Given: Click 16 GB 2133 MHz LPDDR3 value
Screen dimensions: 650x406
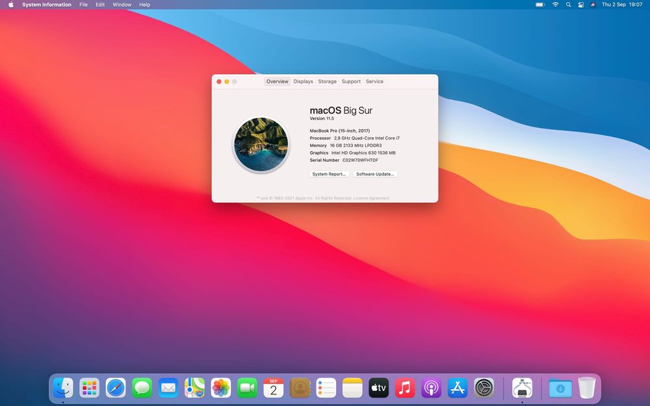Looking at the screenshot, I should coord(356,146).
